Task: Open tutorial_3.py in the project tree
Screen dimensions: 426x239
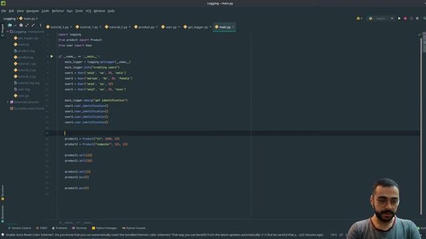Action: pos(25,77)
